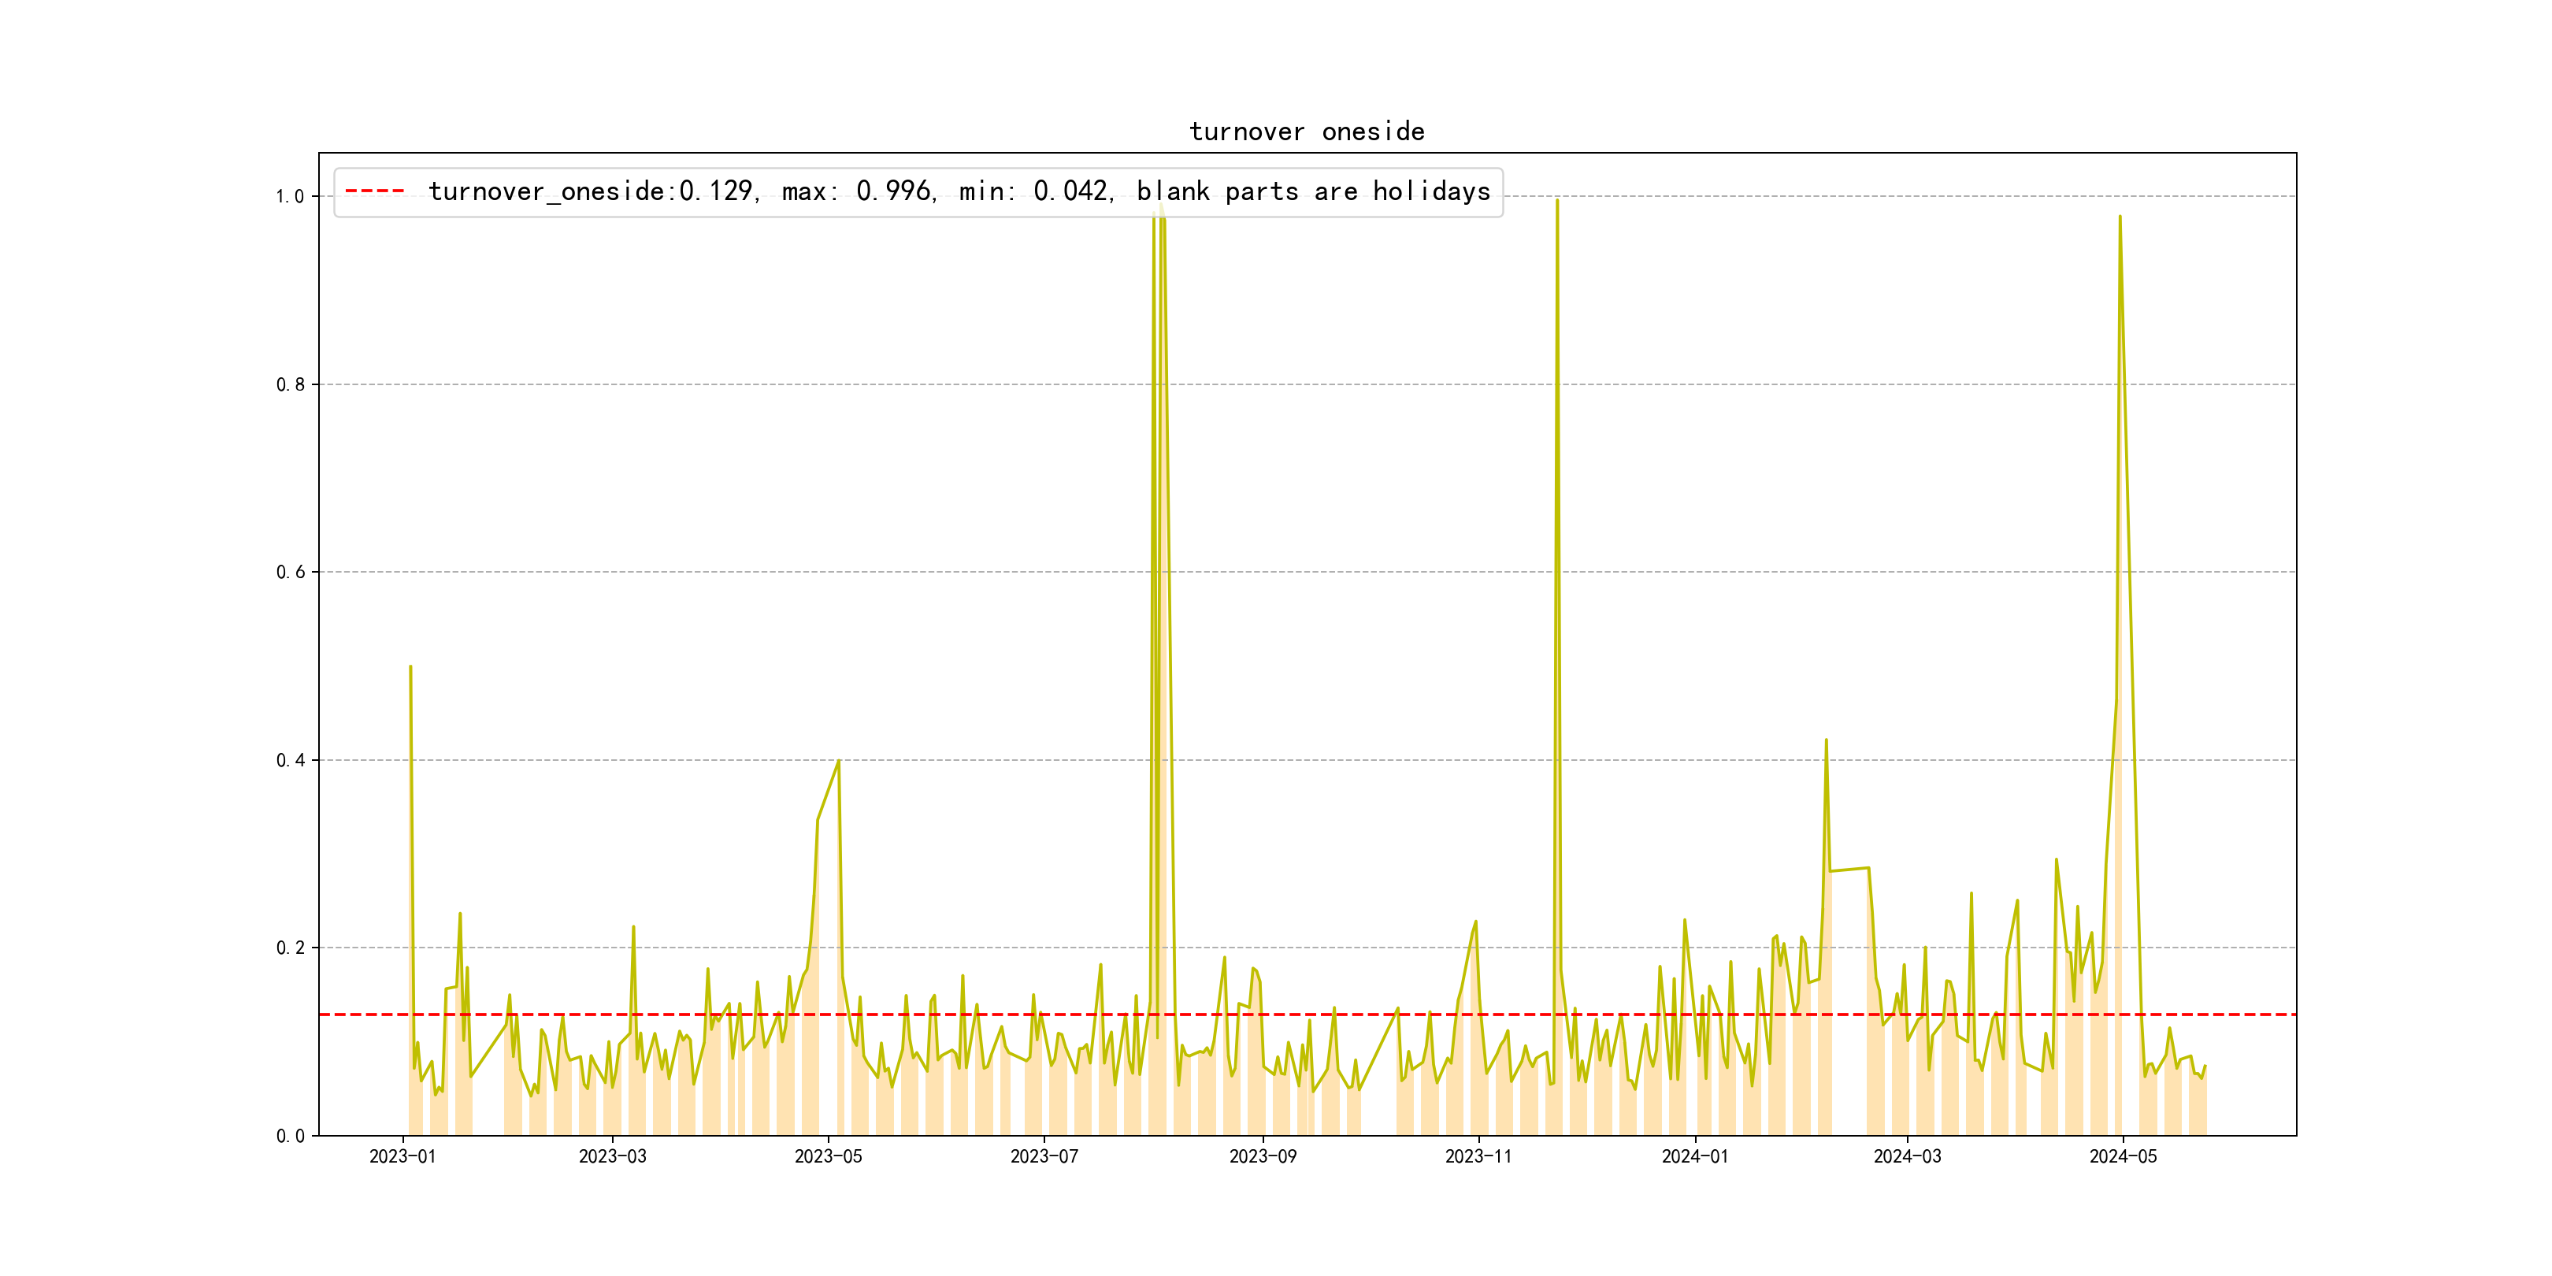The image size is (2552, 1276).
Task: Click the 2024-01 x-axis tick label
Action: click(x=1694, y=1156)
